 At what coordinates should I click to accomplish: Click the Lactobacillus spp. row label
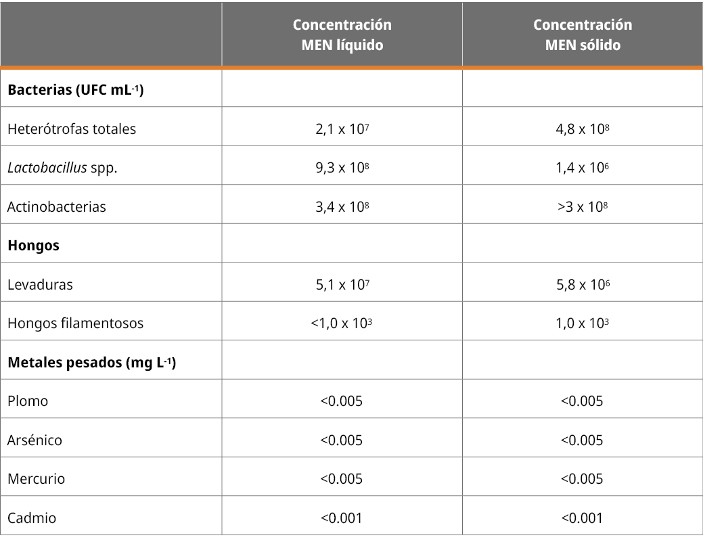point(62,168)
